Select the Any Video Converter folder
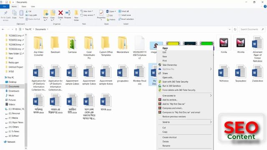The image size is (267, 150). tap(38, 46)
